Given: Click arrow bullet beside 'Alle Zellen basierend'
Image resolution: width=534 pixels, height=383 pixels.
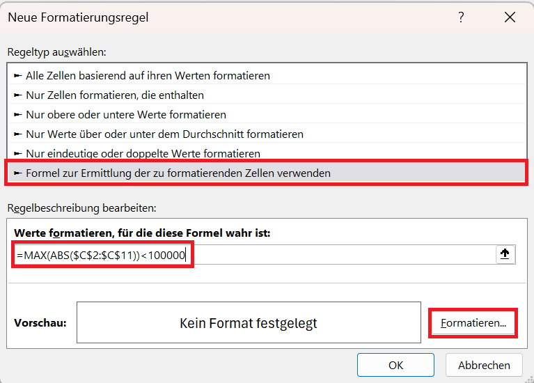Looking at the screenshot, I should click(18, 76).
